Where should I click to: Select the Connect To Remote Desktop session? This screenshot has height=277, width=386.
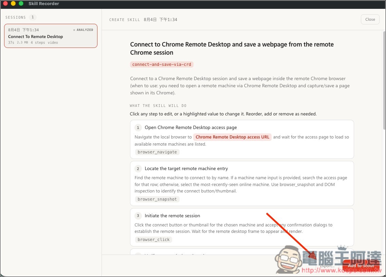51,36
